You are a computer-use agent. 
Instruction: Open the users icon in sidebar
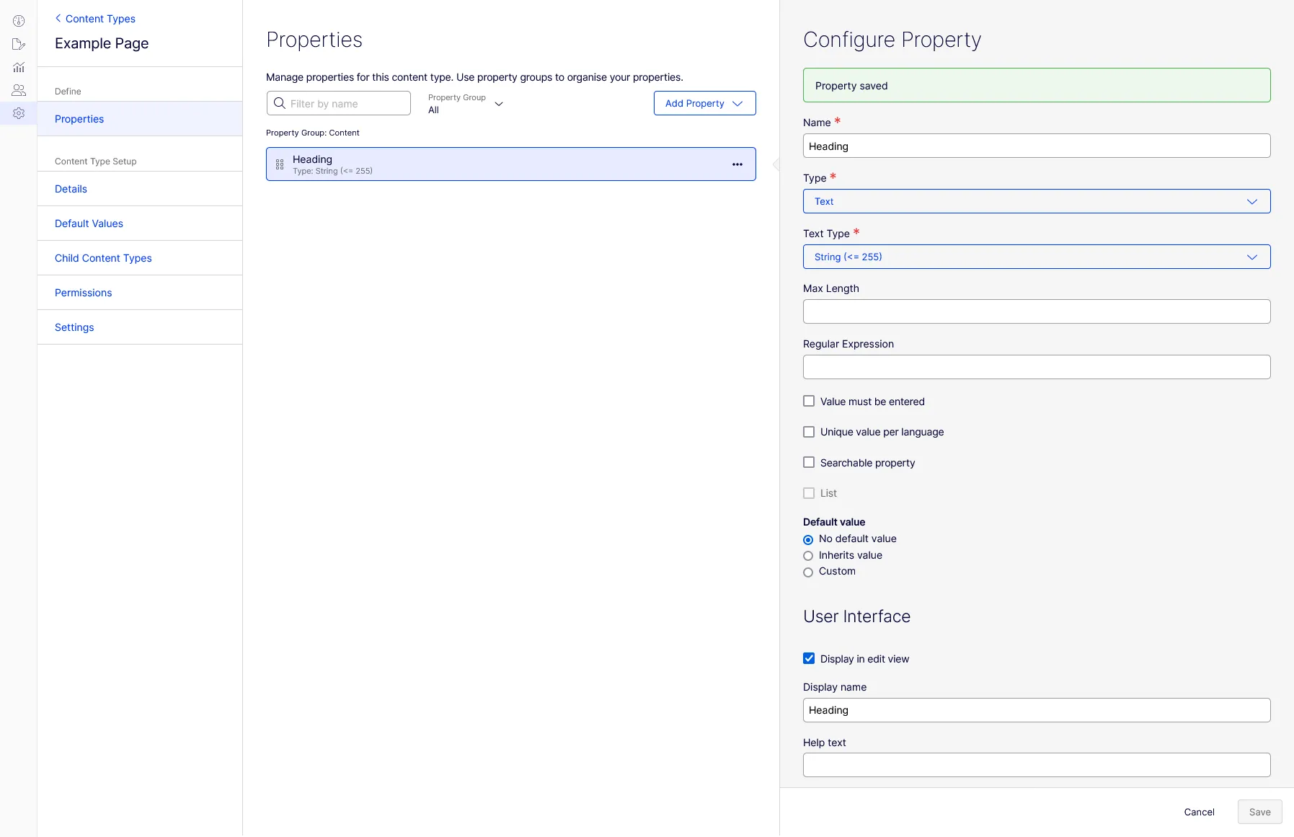point(19,90)
